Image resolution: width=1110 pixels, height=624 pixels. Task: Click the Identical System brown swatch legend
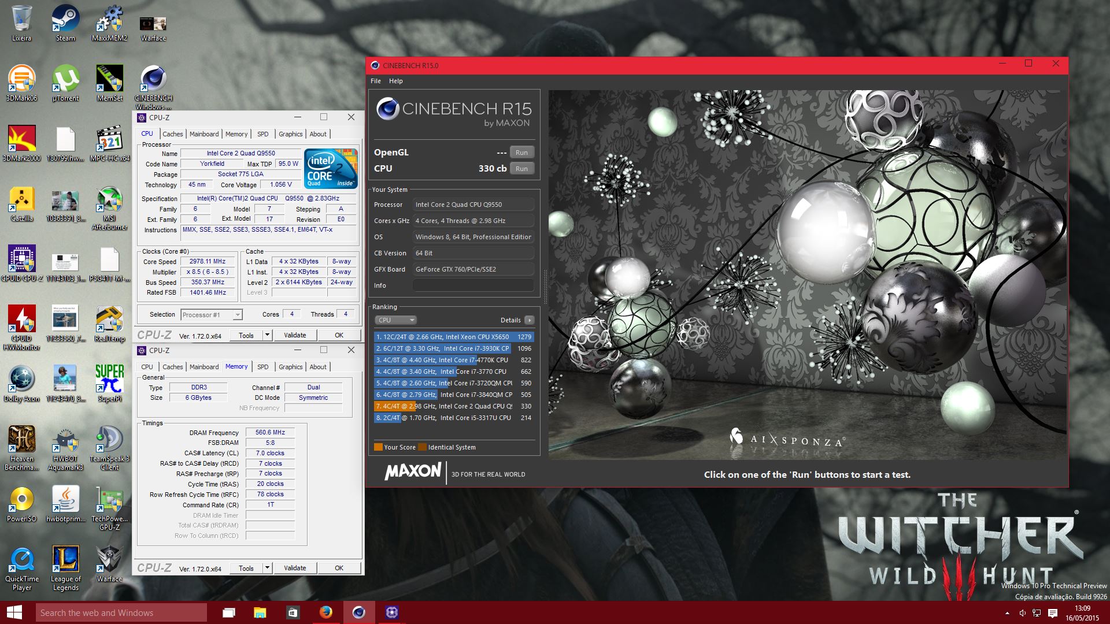click(x=422, y=447)
